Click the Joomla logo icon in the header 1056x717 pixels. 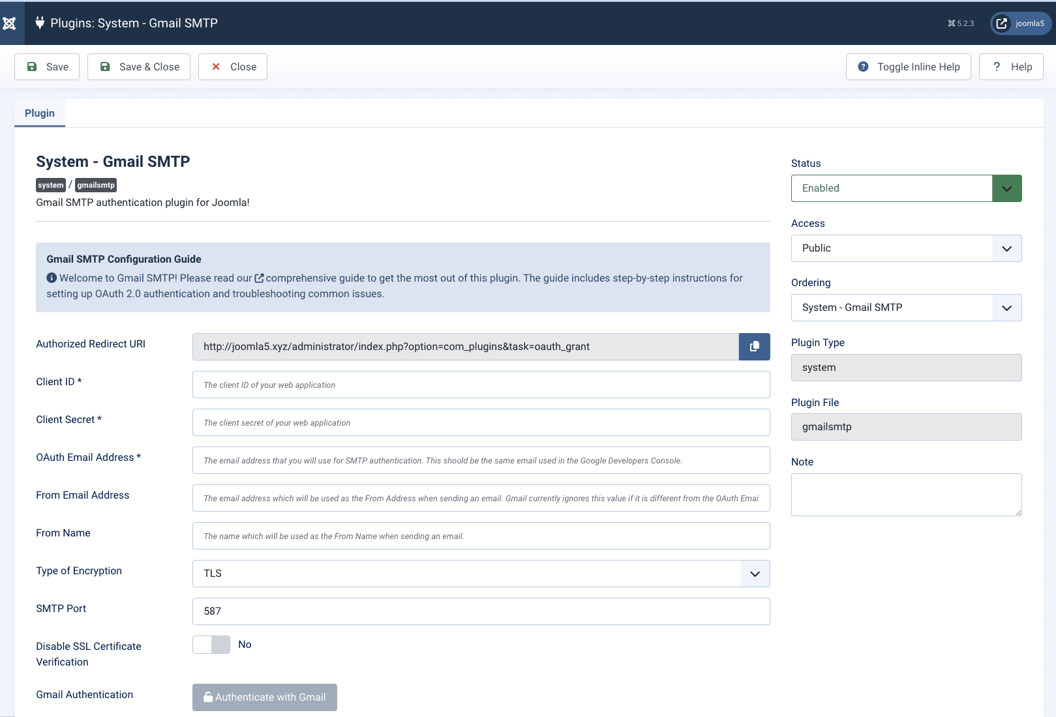click(10, 23)
